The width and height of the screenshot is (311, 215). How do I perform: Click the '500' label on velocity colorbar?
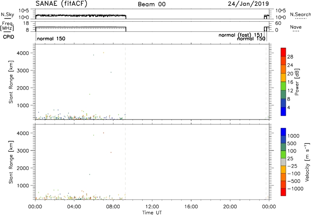click(x=292, y=144)
